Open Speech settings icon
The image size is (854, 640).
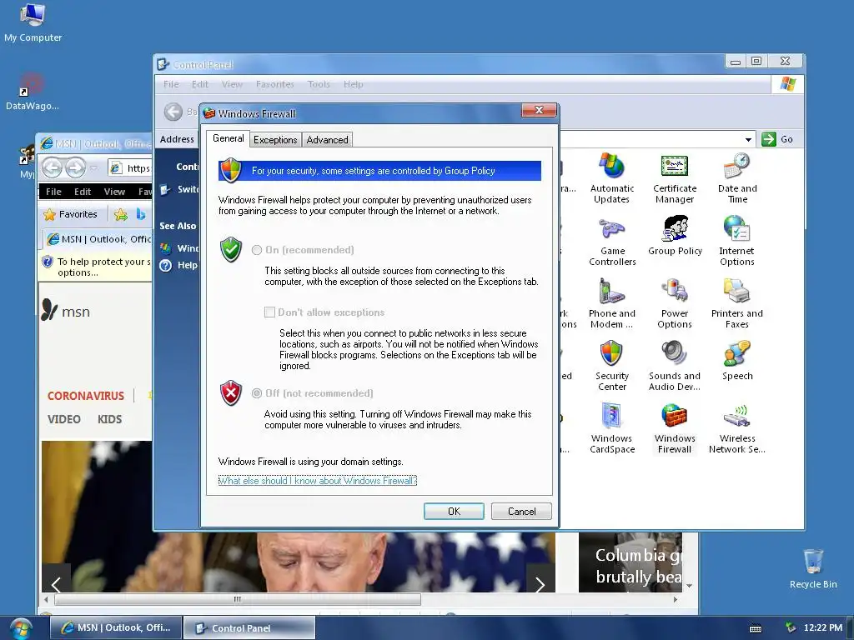[x=737, y=361]
